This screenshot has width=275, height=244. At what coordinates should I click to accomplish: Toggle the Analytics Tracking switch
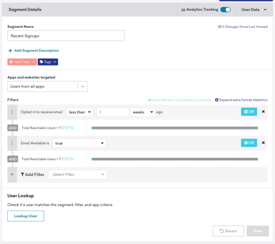[x=225, y=10]
